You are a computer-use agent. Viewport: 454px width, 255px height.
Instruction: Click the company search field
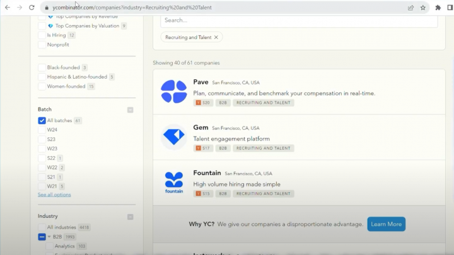pos(298,20)
